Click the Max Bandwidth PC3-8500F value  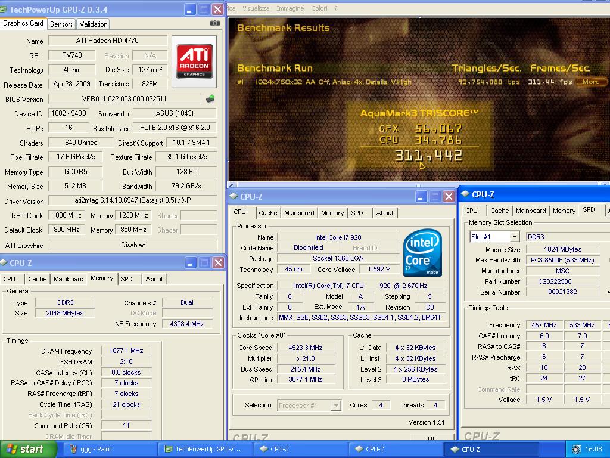[x=562, y=260]
